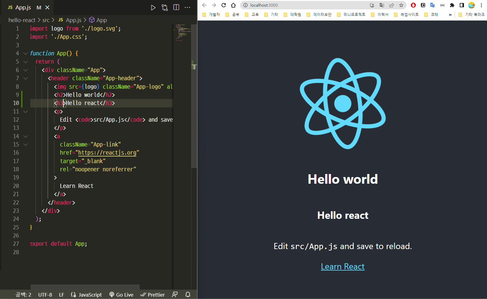This screenshot has height=299, width=487.
Task: Open the Extensions puzzle menu
Action: point(452,5)
